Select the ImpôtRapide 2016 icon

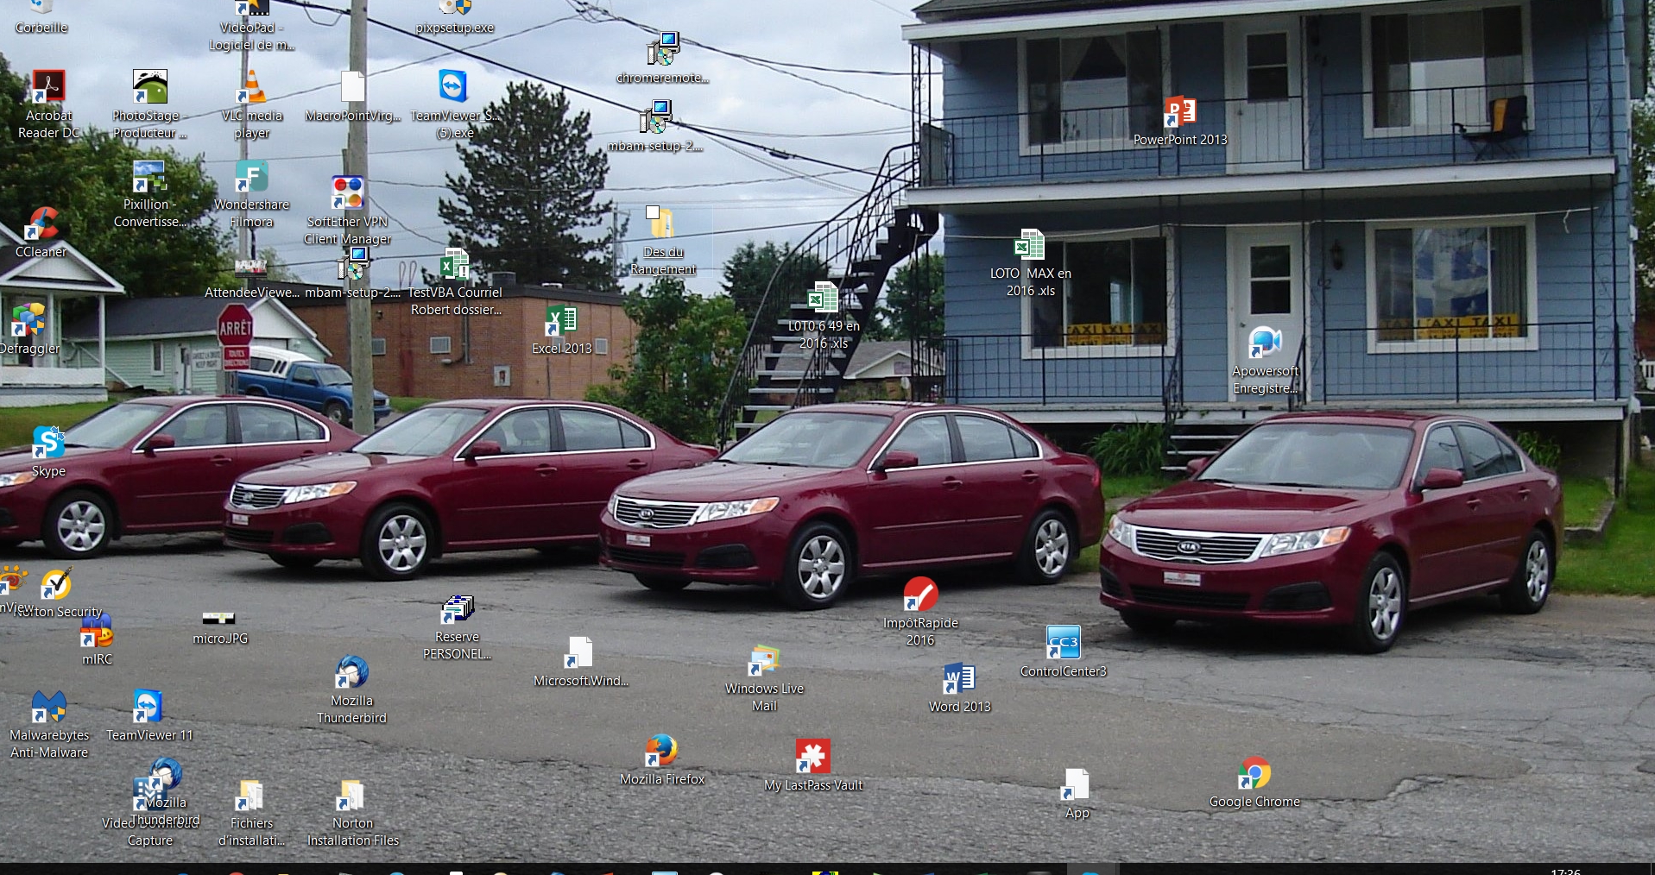tap(920, 595)
